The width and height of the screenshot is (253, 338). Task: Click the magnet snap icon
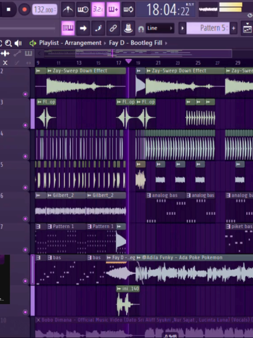click(141, 29)
